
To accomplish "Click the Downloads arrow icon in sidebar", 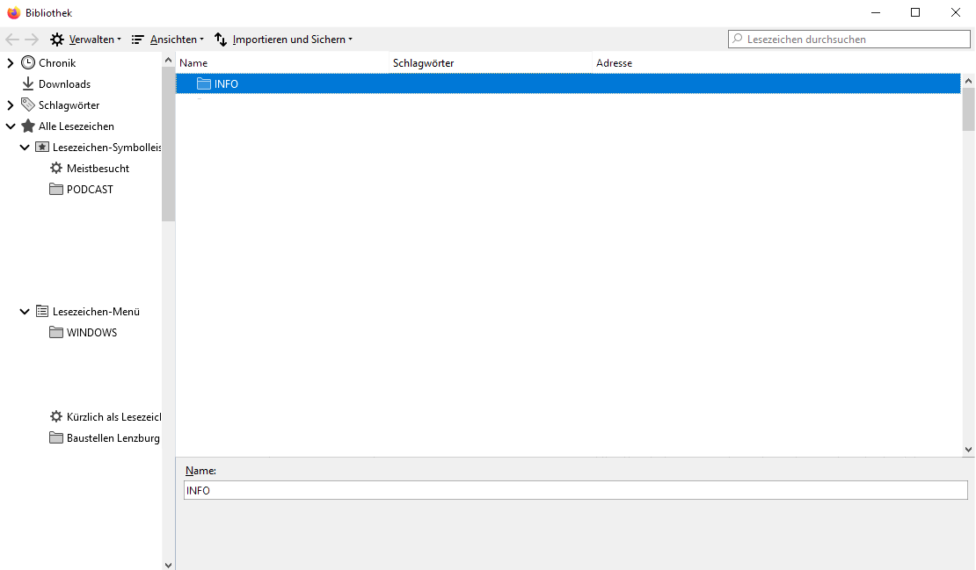I will [28, 84].
